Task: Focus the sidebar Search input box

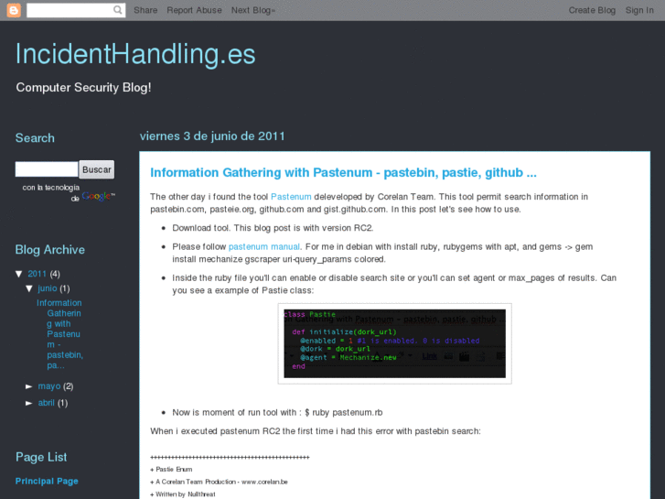Action: [47, 169]
